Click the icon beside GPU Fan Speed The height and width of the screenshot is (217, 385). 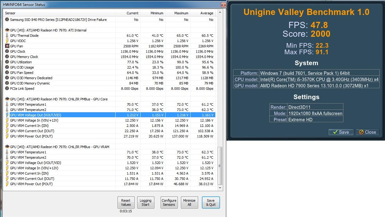tap(7, 73)
